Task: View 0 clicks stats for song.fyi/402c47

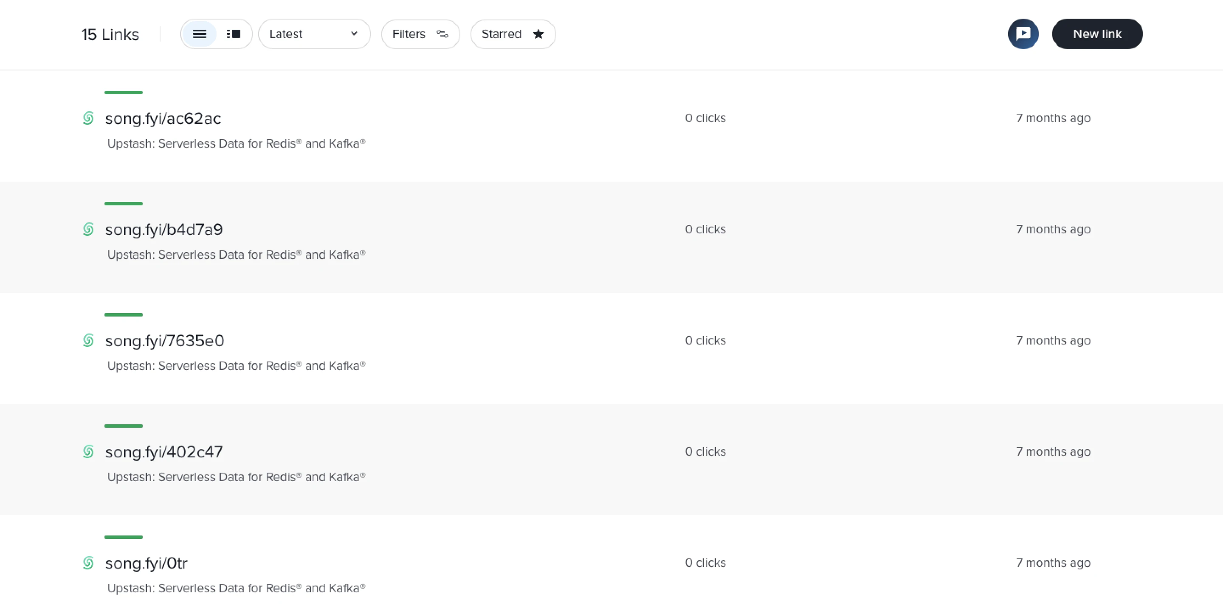Action: 705,451
